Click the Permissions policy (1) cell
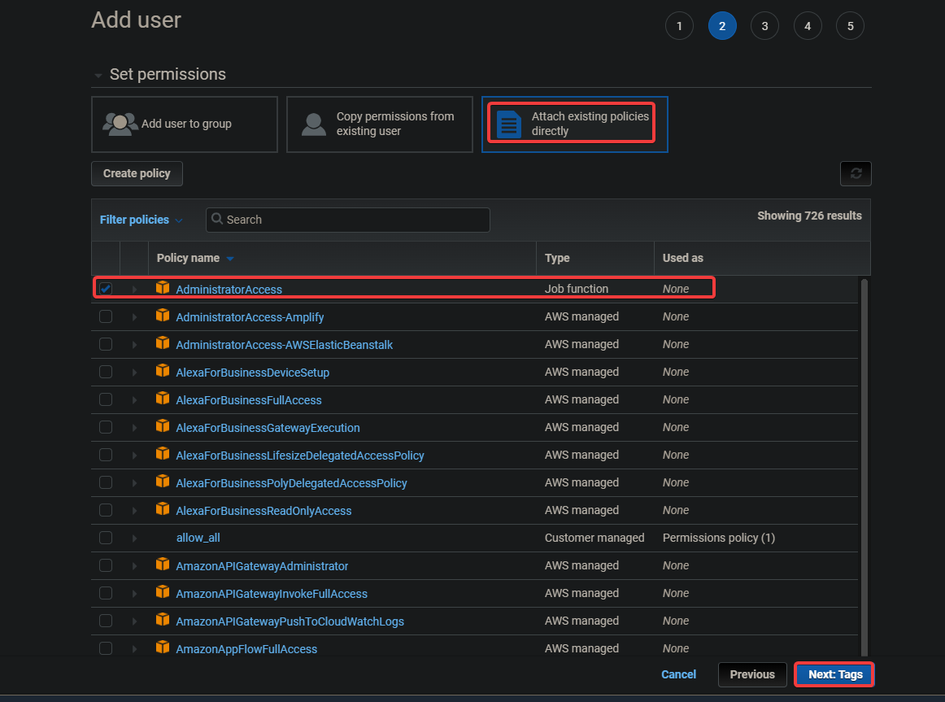Screen dimensions: 945x702 point(718,538)
